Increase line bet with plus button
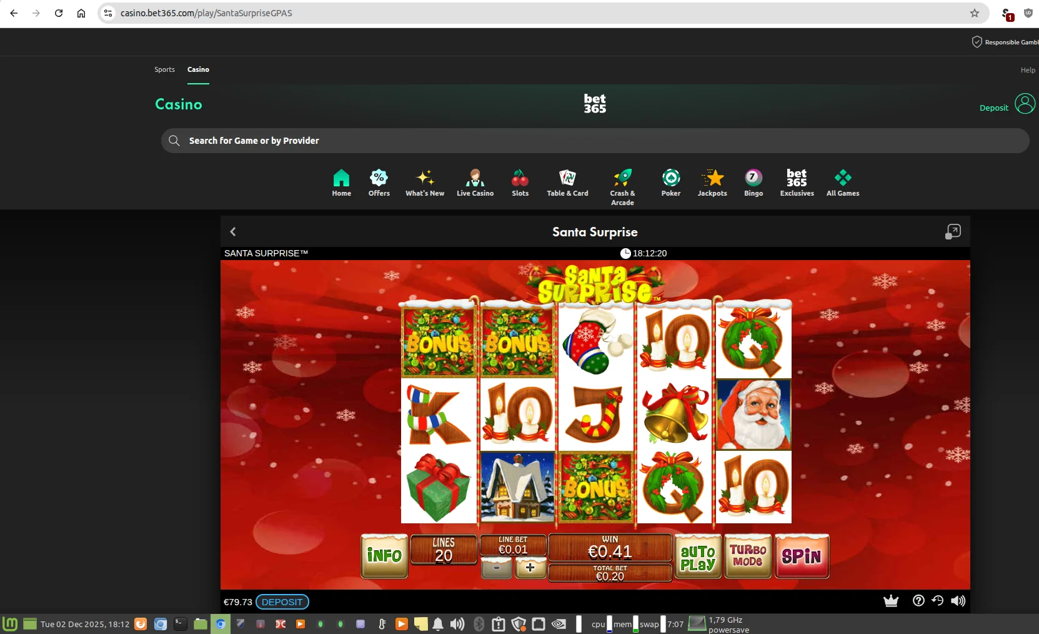The height and width of the screenshot is (634, 1039). [x=530, y=568]
